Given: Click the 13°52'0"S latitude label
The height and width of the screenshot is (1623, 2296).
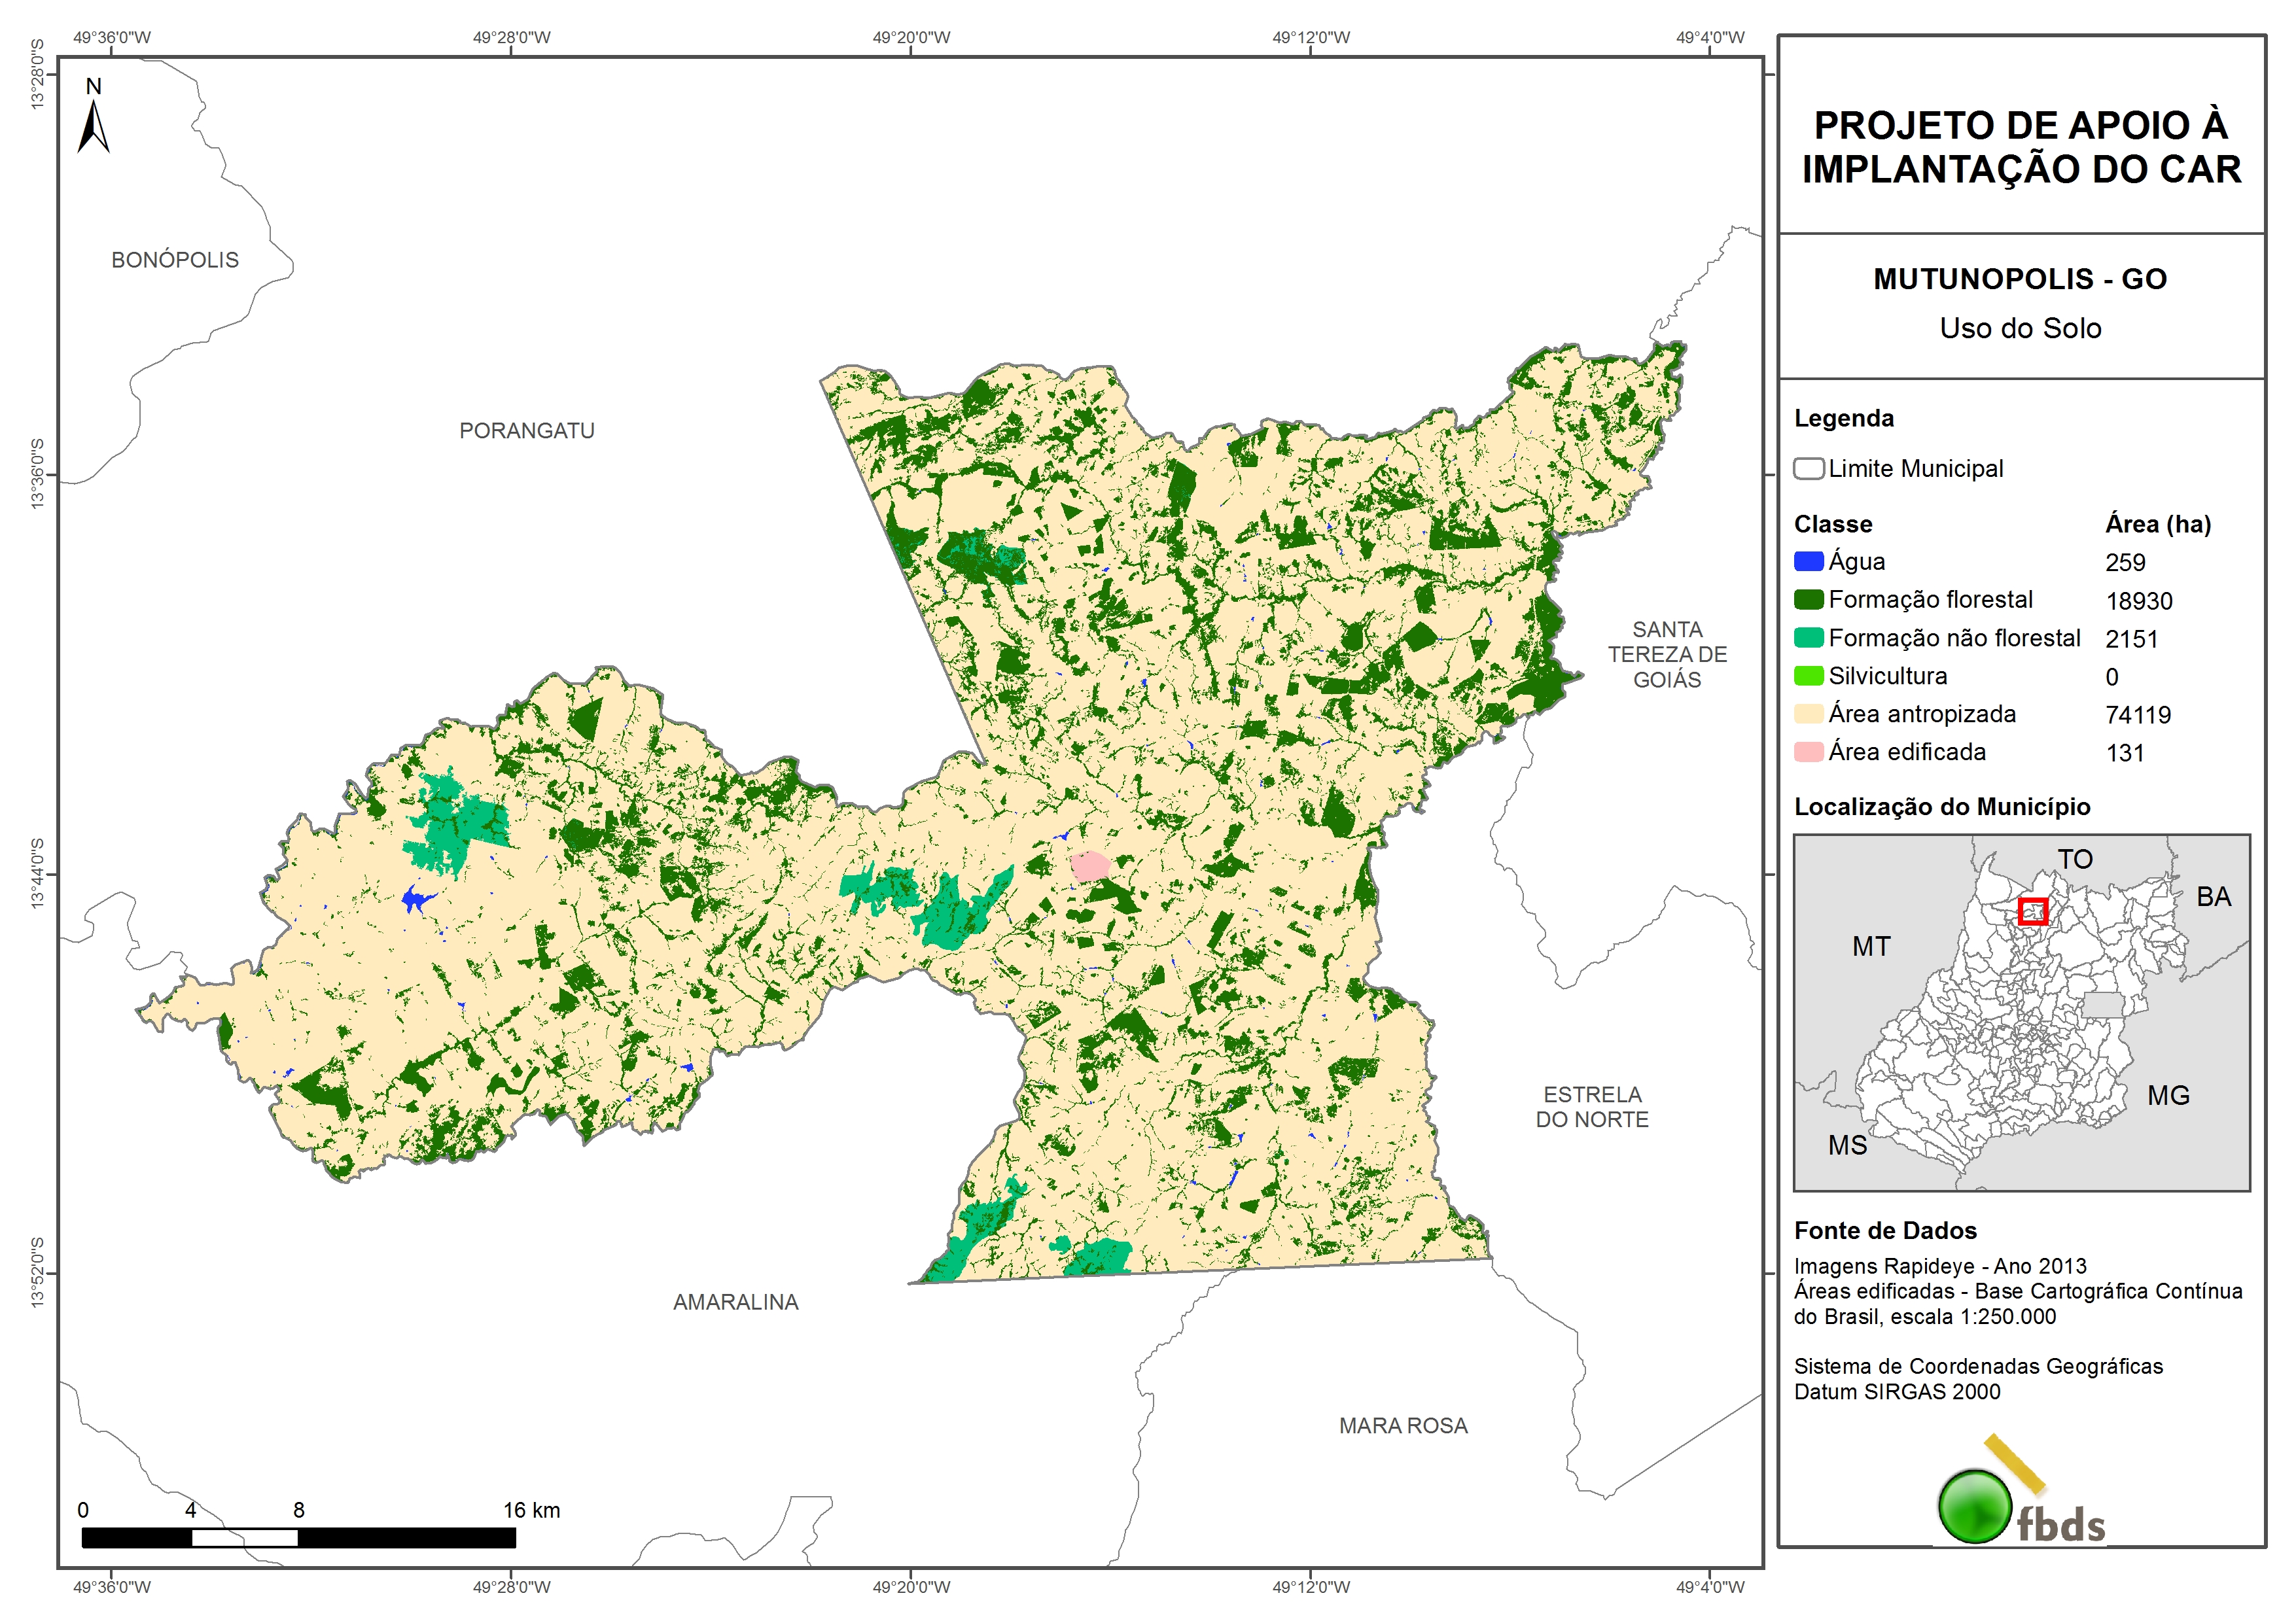Looking at the screenshot, I should coord(38,1272).
